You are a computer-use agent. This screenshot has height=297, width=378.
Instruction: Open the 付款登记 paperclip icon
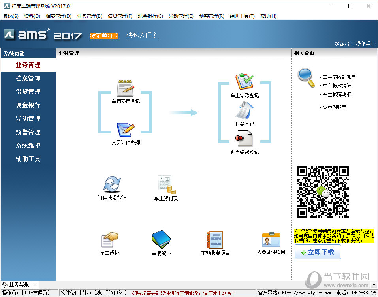point(244,110)
